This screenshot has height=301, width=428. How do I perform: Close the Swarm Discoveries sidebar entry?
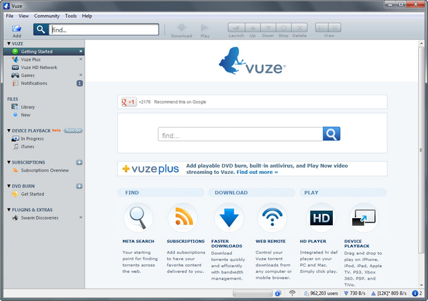click(x=81, y=217)
